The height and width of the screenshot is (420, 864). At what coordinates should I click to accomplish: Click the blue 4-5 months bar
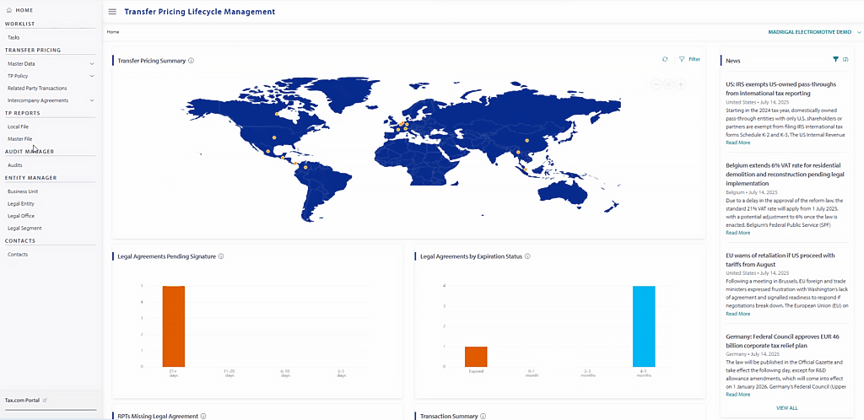click(x=644, y=326)
